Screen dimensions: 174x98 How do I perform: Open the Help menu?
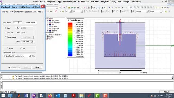pos(56,4)
